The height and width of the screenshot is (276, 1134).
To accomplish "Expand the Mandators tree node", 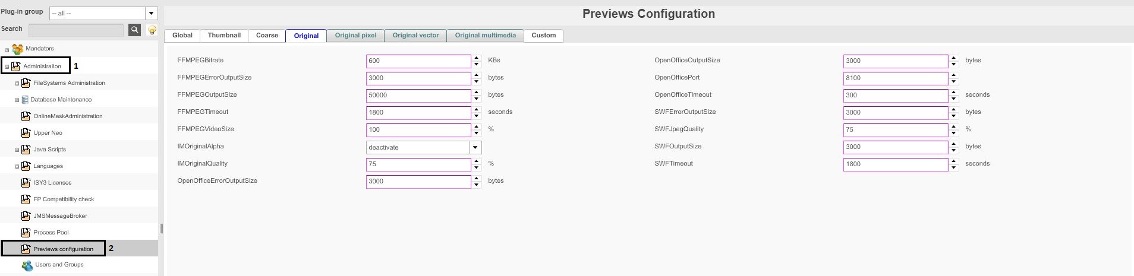I will tap(7, 50).
